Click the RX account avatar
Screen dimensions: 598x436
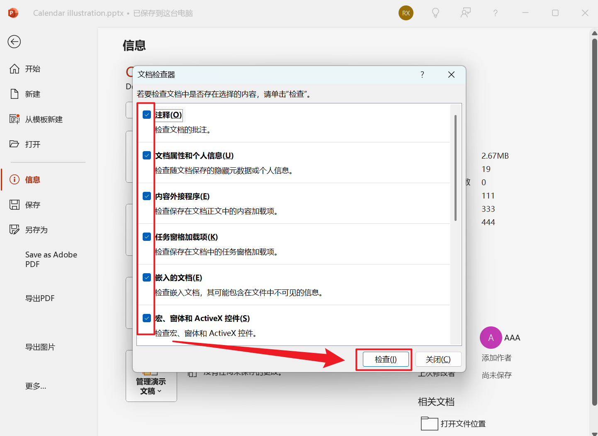406,13
